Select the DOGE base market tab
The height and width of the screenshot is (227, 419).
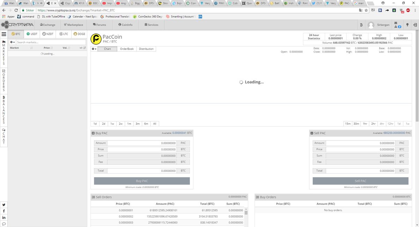coord(79,34)
